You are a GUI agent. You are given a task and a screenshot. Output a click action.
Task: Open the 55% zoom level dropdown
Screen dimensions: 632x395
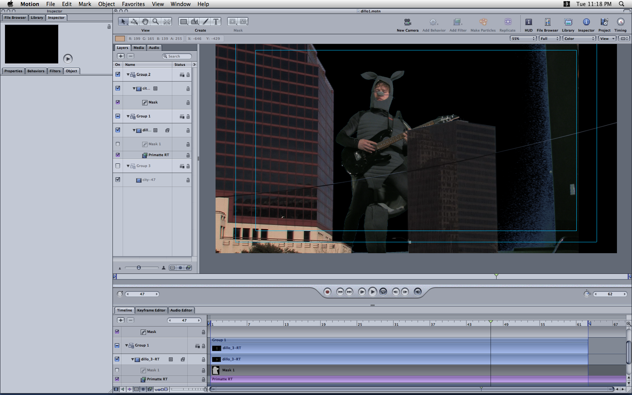(523, 39)
